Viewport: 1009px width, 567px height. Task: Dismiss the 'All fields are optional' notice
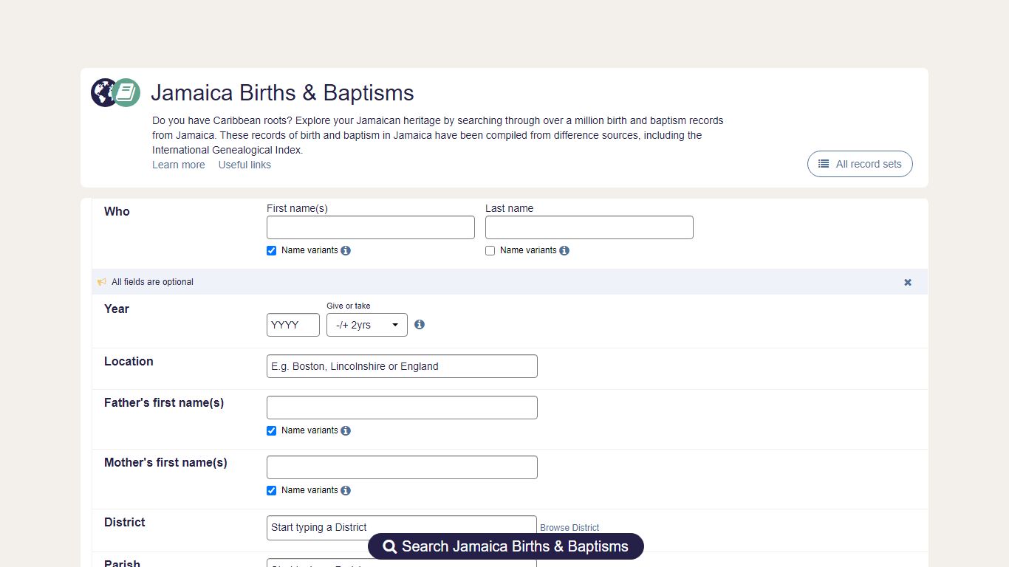tap(908, 282)
